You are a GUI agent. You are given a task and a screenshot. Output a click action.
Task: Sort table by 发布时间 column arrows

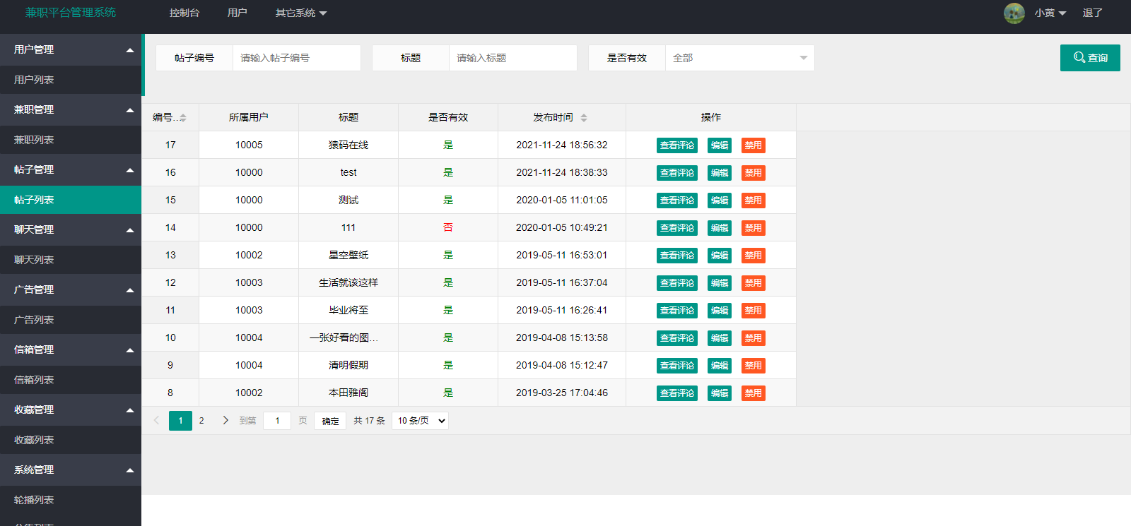[x=584, y=118]
